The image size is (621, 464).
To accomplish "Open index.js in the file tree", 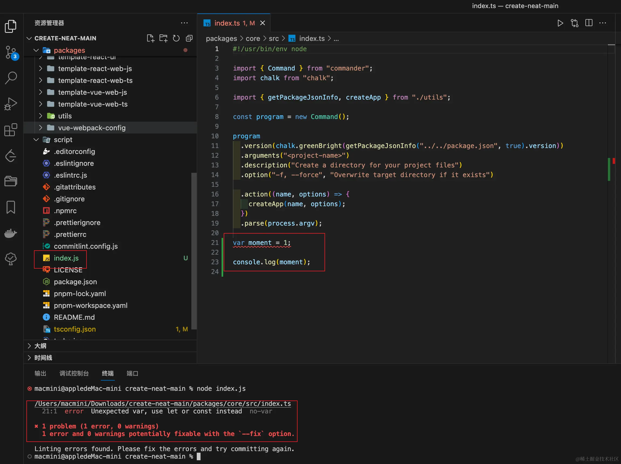I will pyautogui.click(x=66, y=258).
